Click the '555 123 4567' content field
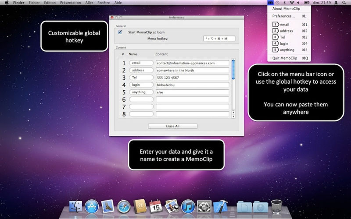 click(x=193, y=78)
